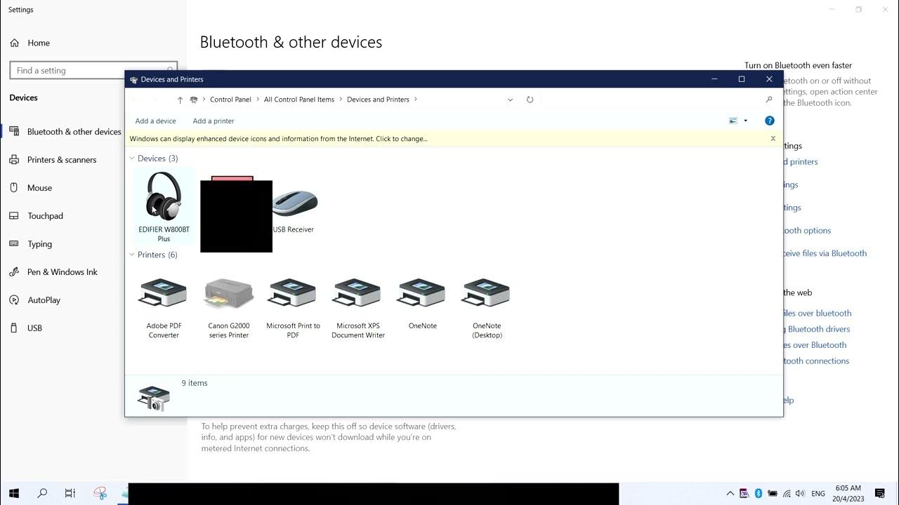
Task: Select Microsoft XPS Document Writer printer
Action: [x=357, y=308]
